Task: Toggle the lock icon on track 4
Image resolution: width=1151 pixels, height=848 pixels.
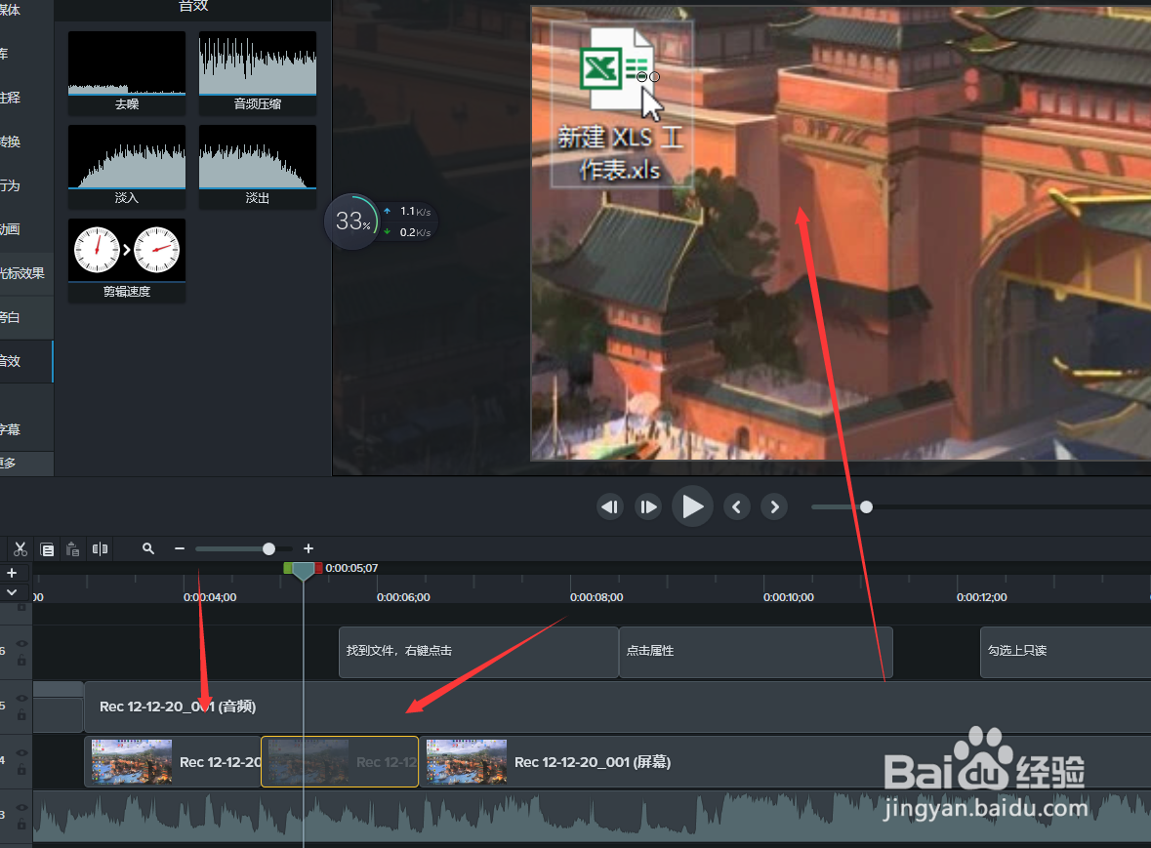Action: coord(22,770)
